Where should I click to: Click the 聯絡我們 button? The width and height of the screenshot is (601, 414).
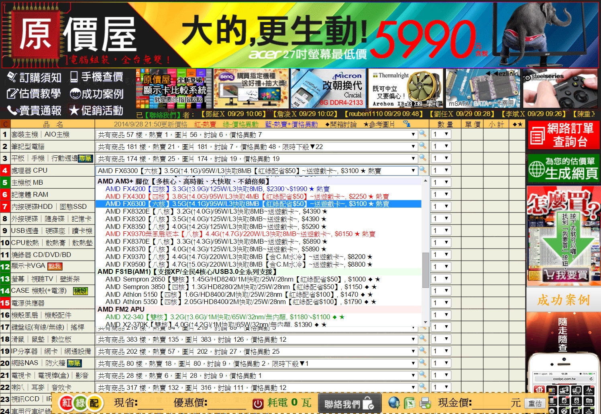point(349,404)
